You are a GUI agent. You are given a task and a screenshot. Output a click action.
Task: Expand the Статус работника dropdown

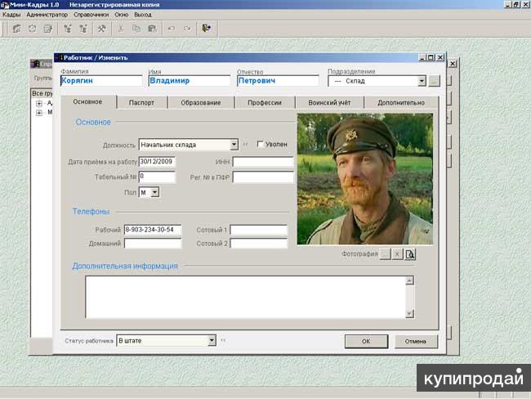pos(212,339)
